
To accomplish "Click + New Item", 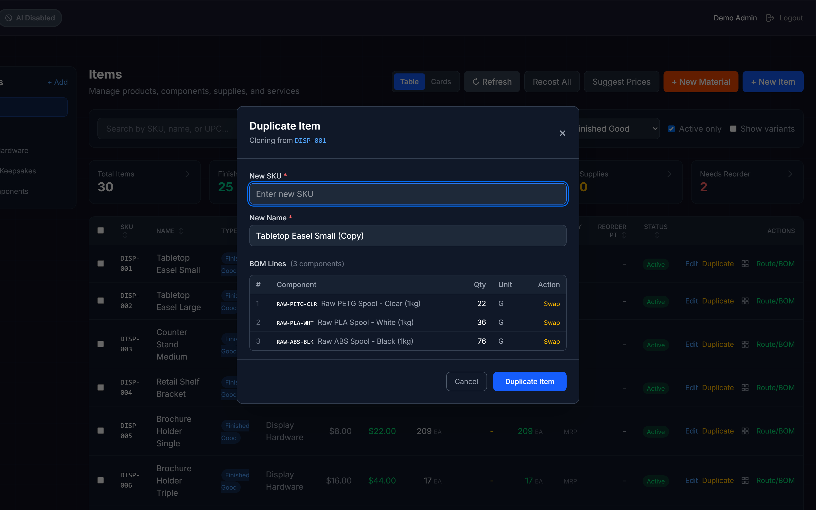I will pyautogui.click(x=773, y=82).
